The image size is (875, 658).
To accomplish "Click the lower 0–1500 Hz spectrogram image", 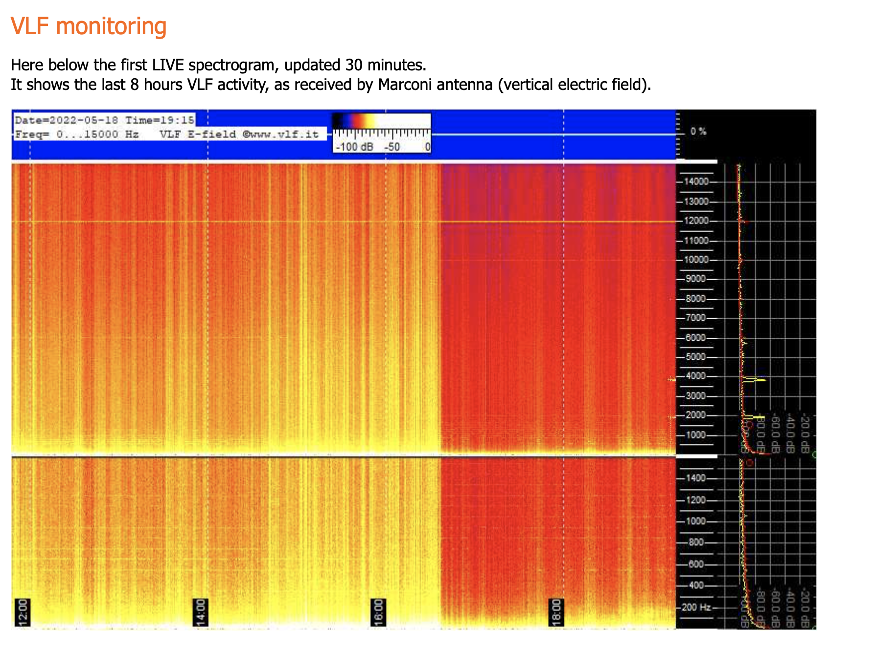I will pos(344,543).
